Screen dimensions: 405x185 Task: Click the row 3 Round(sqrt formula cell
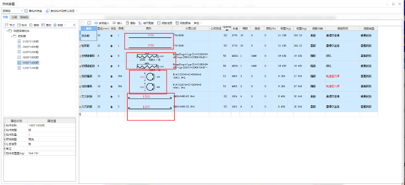191,56
